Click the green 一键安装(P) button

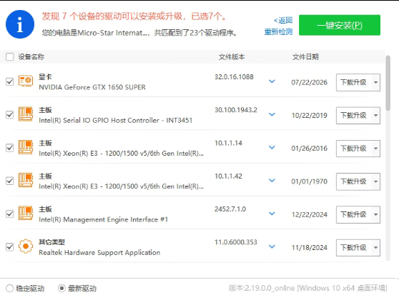(x=340, y=25)
